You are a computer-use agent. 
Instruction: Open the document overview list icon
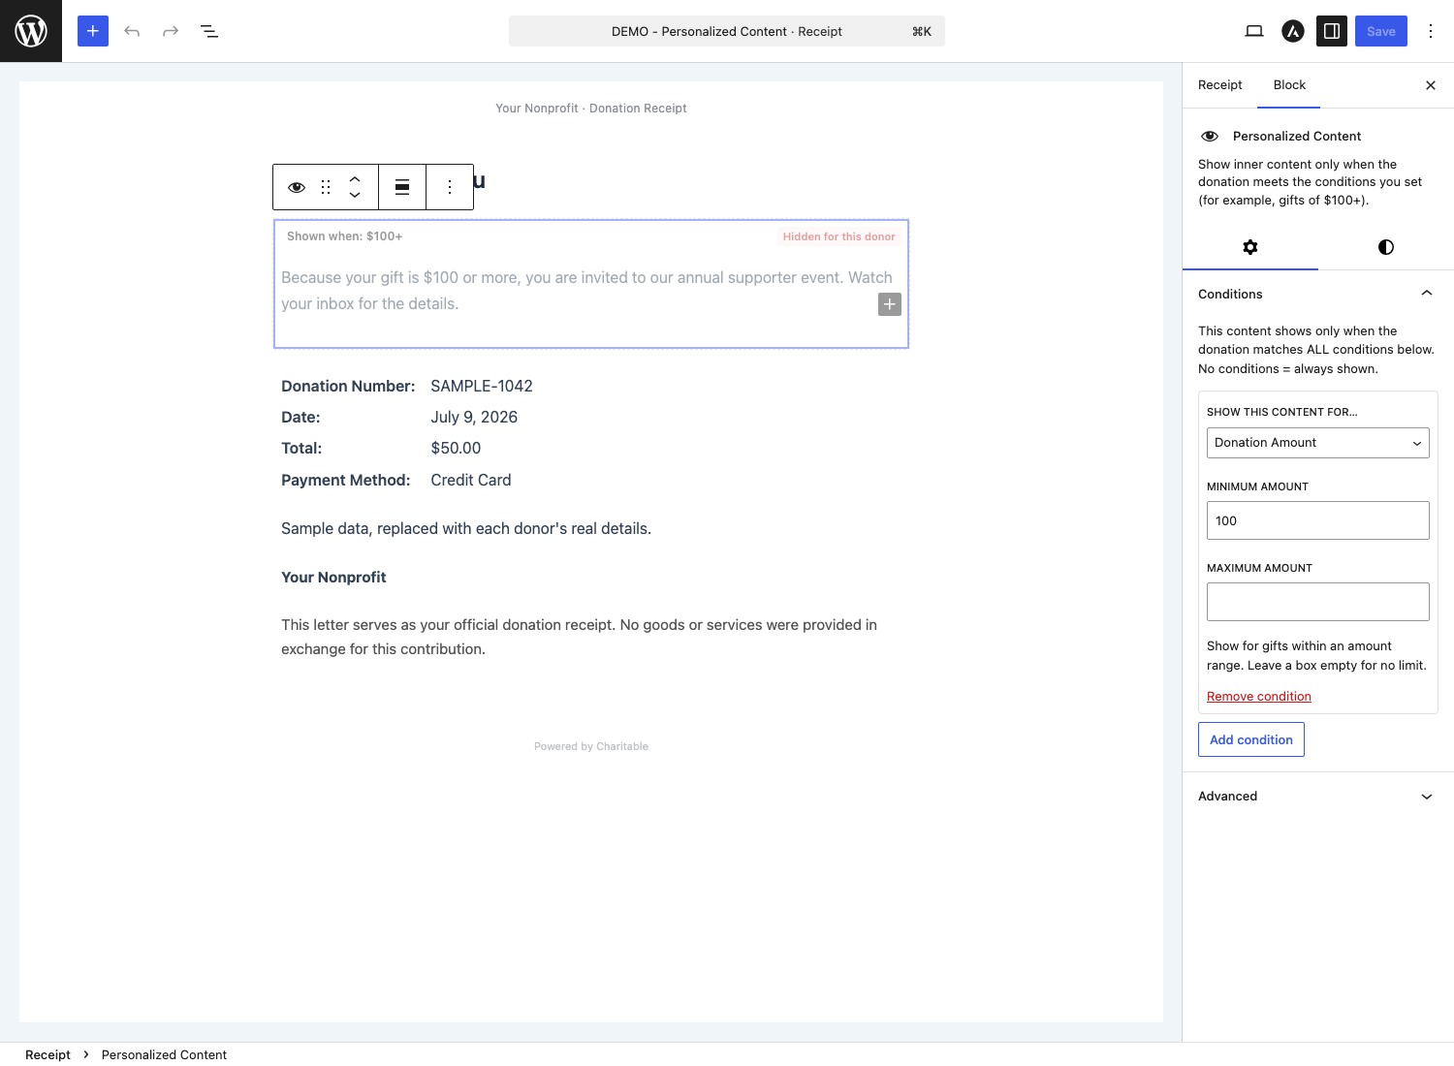click(209, 31)
